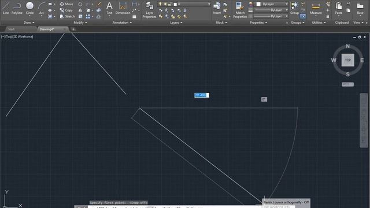The width and height of the screenshot is (370, 208).
Task: Click the Rectangular Array tool icon
Action: (x=88, y=16)
